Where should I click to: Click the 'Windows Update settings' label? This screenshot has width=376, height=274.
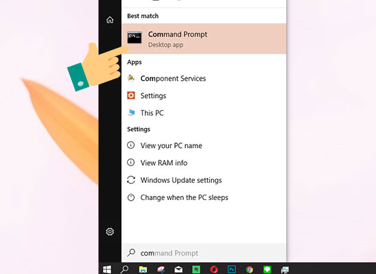point(181,180)
